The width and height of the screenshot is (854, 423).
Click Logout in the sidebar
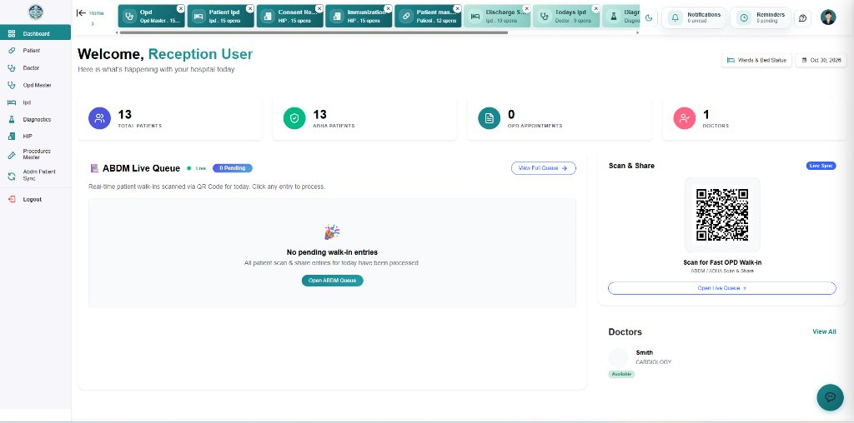(35, 200)
